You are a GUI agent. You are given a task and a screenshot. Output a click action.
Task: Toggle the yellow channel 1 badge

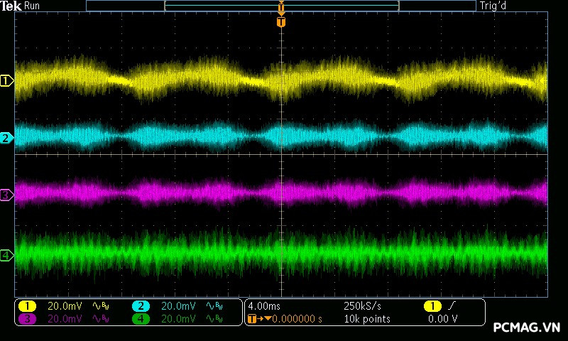[x=27, y=306]
